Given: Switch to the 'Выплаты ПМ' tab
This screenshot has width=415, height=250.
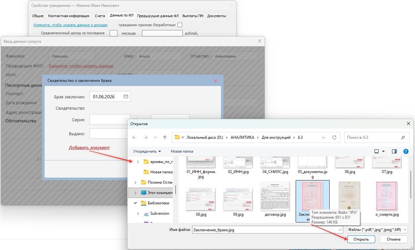Looking at the screenshot, I should click(x=193, y=16).
